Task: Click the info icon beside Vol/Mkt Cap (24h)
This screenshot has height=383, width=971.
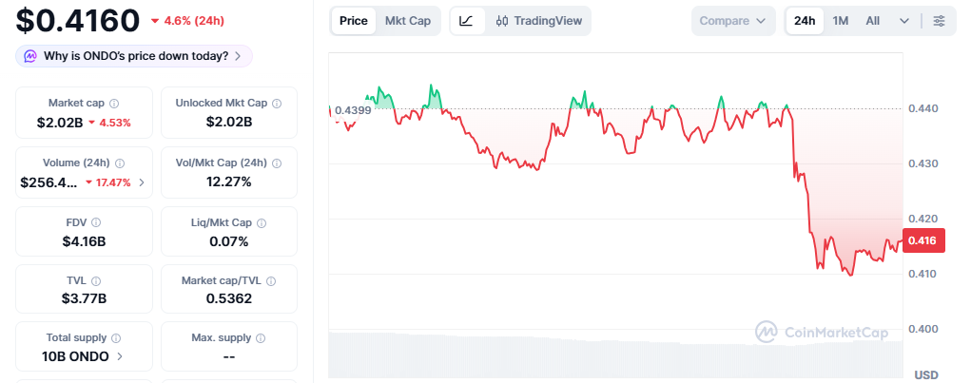Action: 276,163
